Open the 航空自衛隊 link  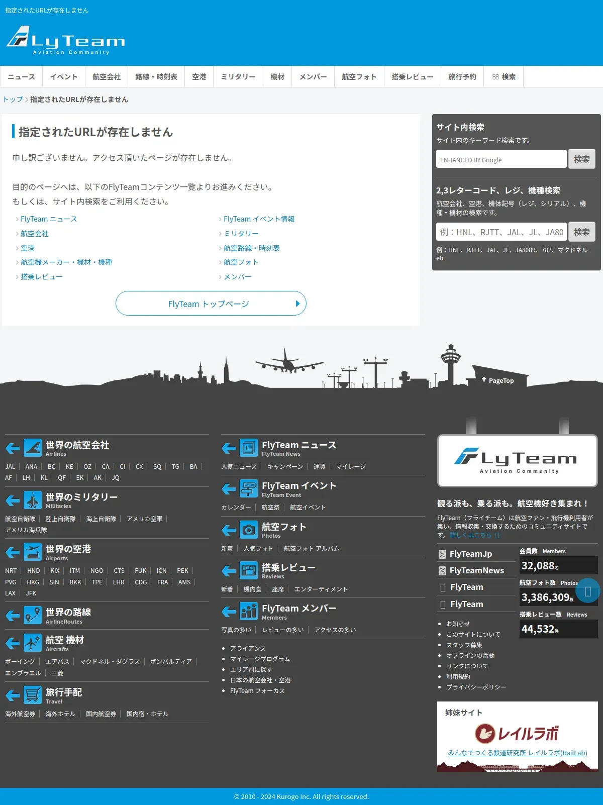pyautogui.click(x=20, y=519)
